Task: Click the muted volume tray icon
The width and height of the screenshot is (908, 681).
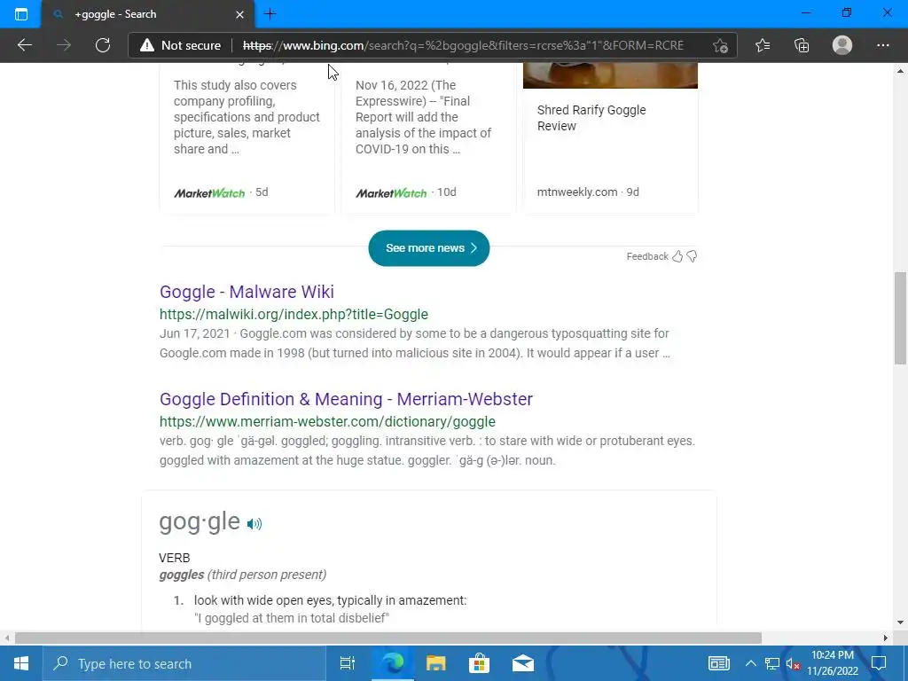Action: [x=793, y=663]
